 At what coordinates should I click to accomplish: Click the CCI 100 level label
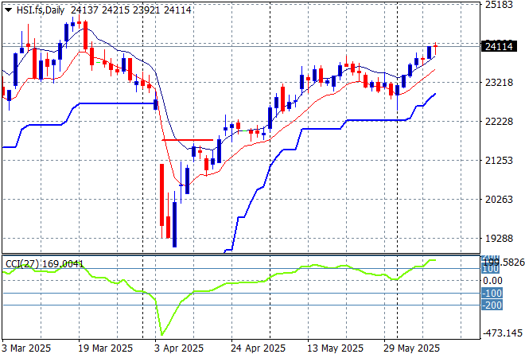[491, 269]
